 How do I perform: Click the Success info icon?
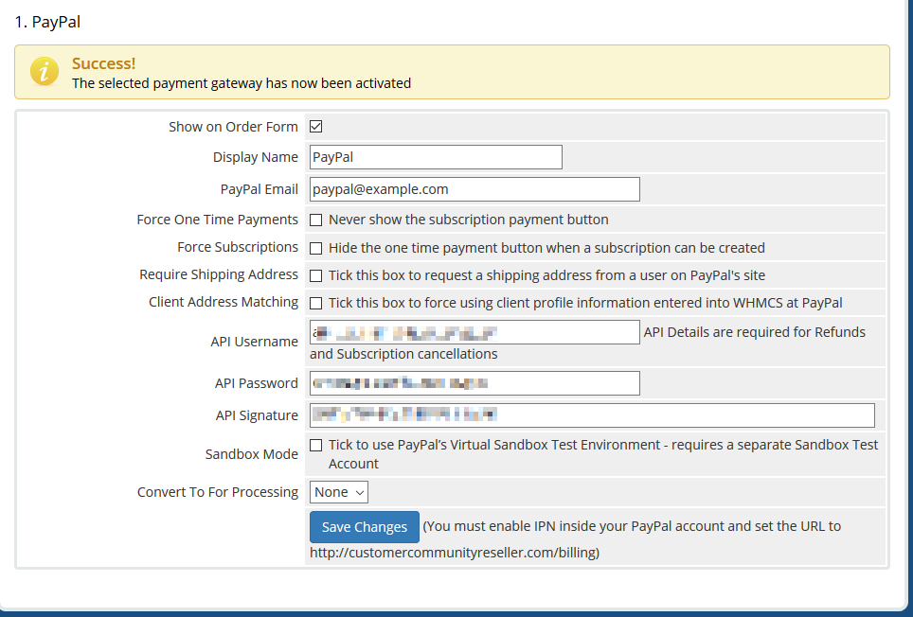click(45, 72)
